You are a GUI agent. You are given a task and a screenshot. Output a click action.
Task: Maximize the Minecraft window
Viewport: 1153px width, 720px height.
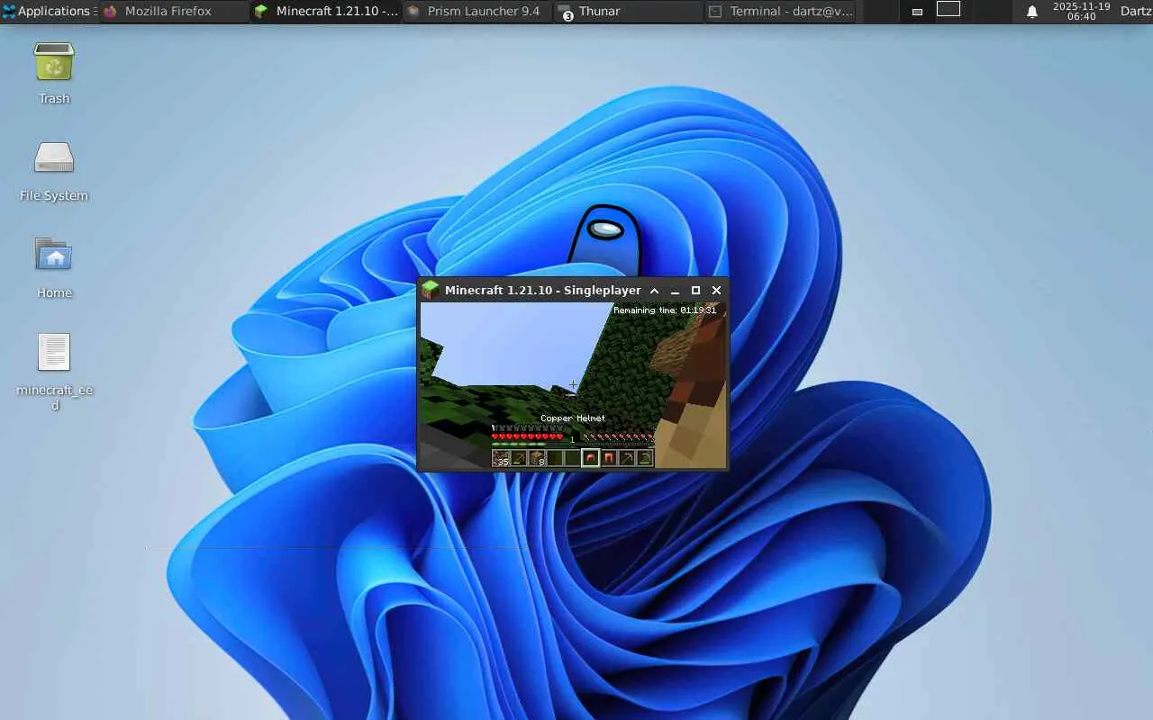point(695,291)
